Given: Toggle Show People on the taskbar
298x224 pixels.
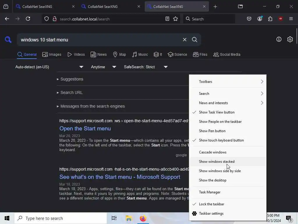Looking at the screenshot, I should (228, 122).
